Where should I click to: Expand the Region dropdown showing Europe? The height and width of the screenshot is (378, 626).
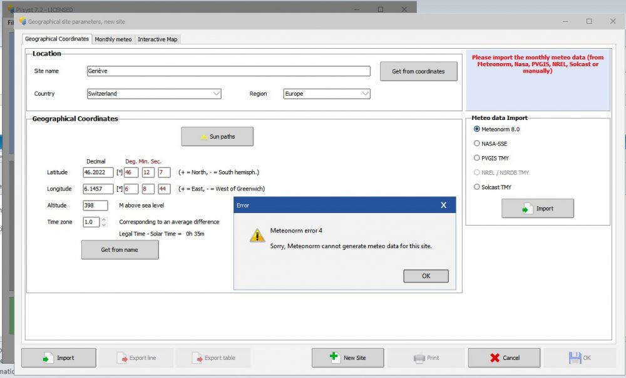point(365,94)
